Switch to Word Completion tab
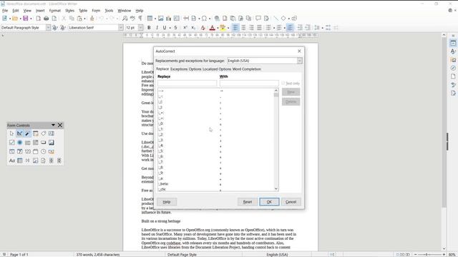The width and height of the screenshot is (458, 257). (246, 69)
